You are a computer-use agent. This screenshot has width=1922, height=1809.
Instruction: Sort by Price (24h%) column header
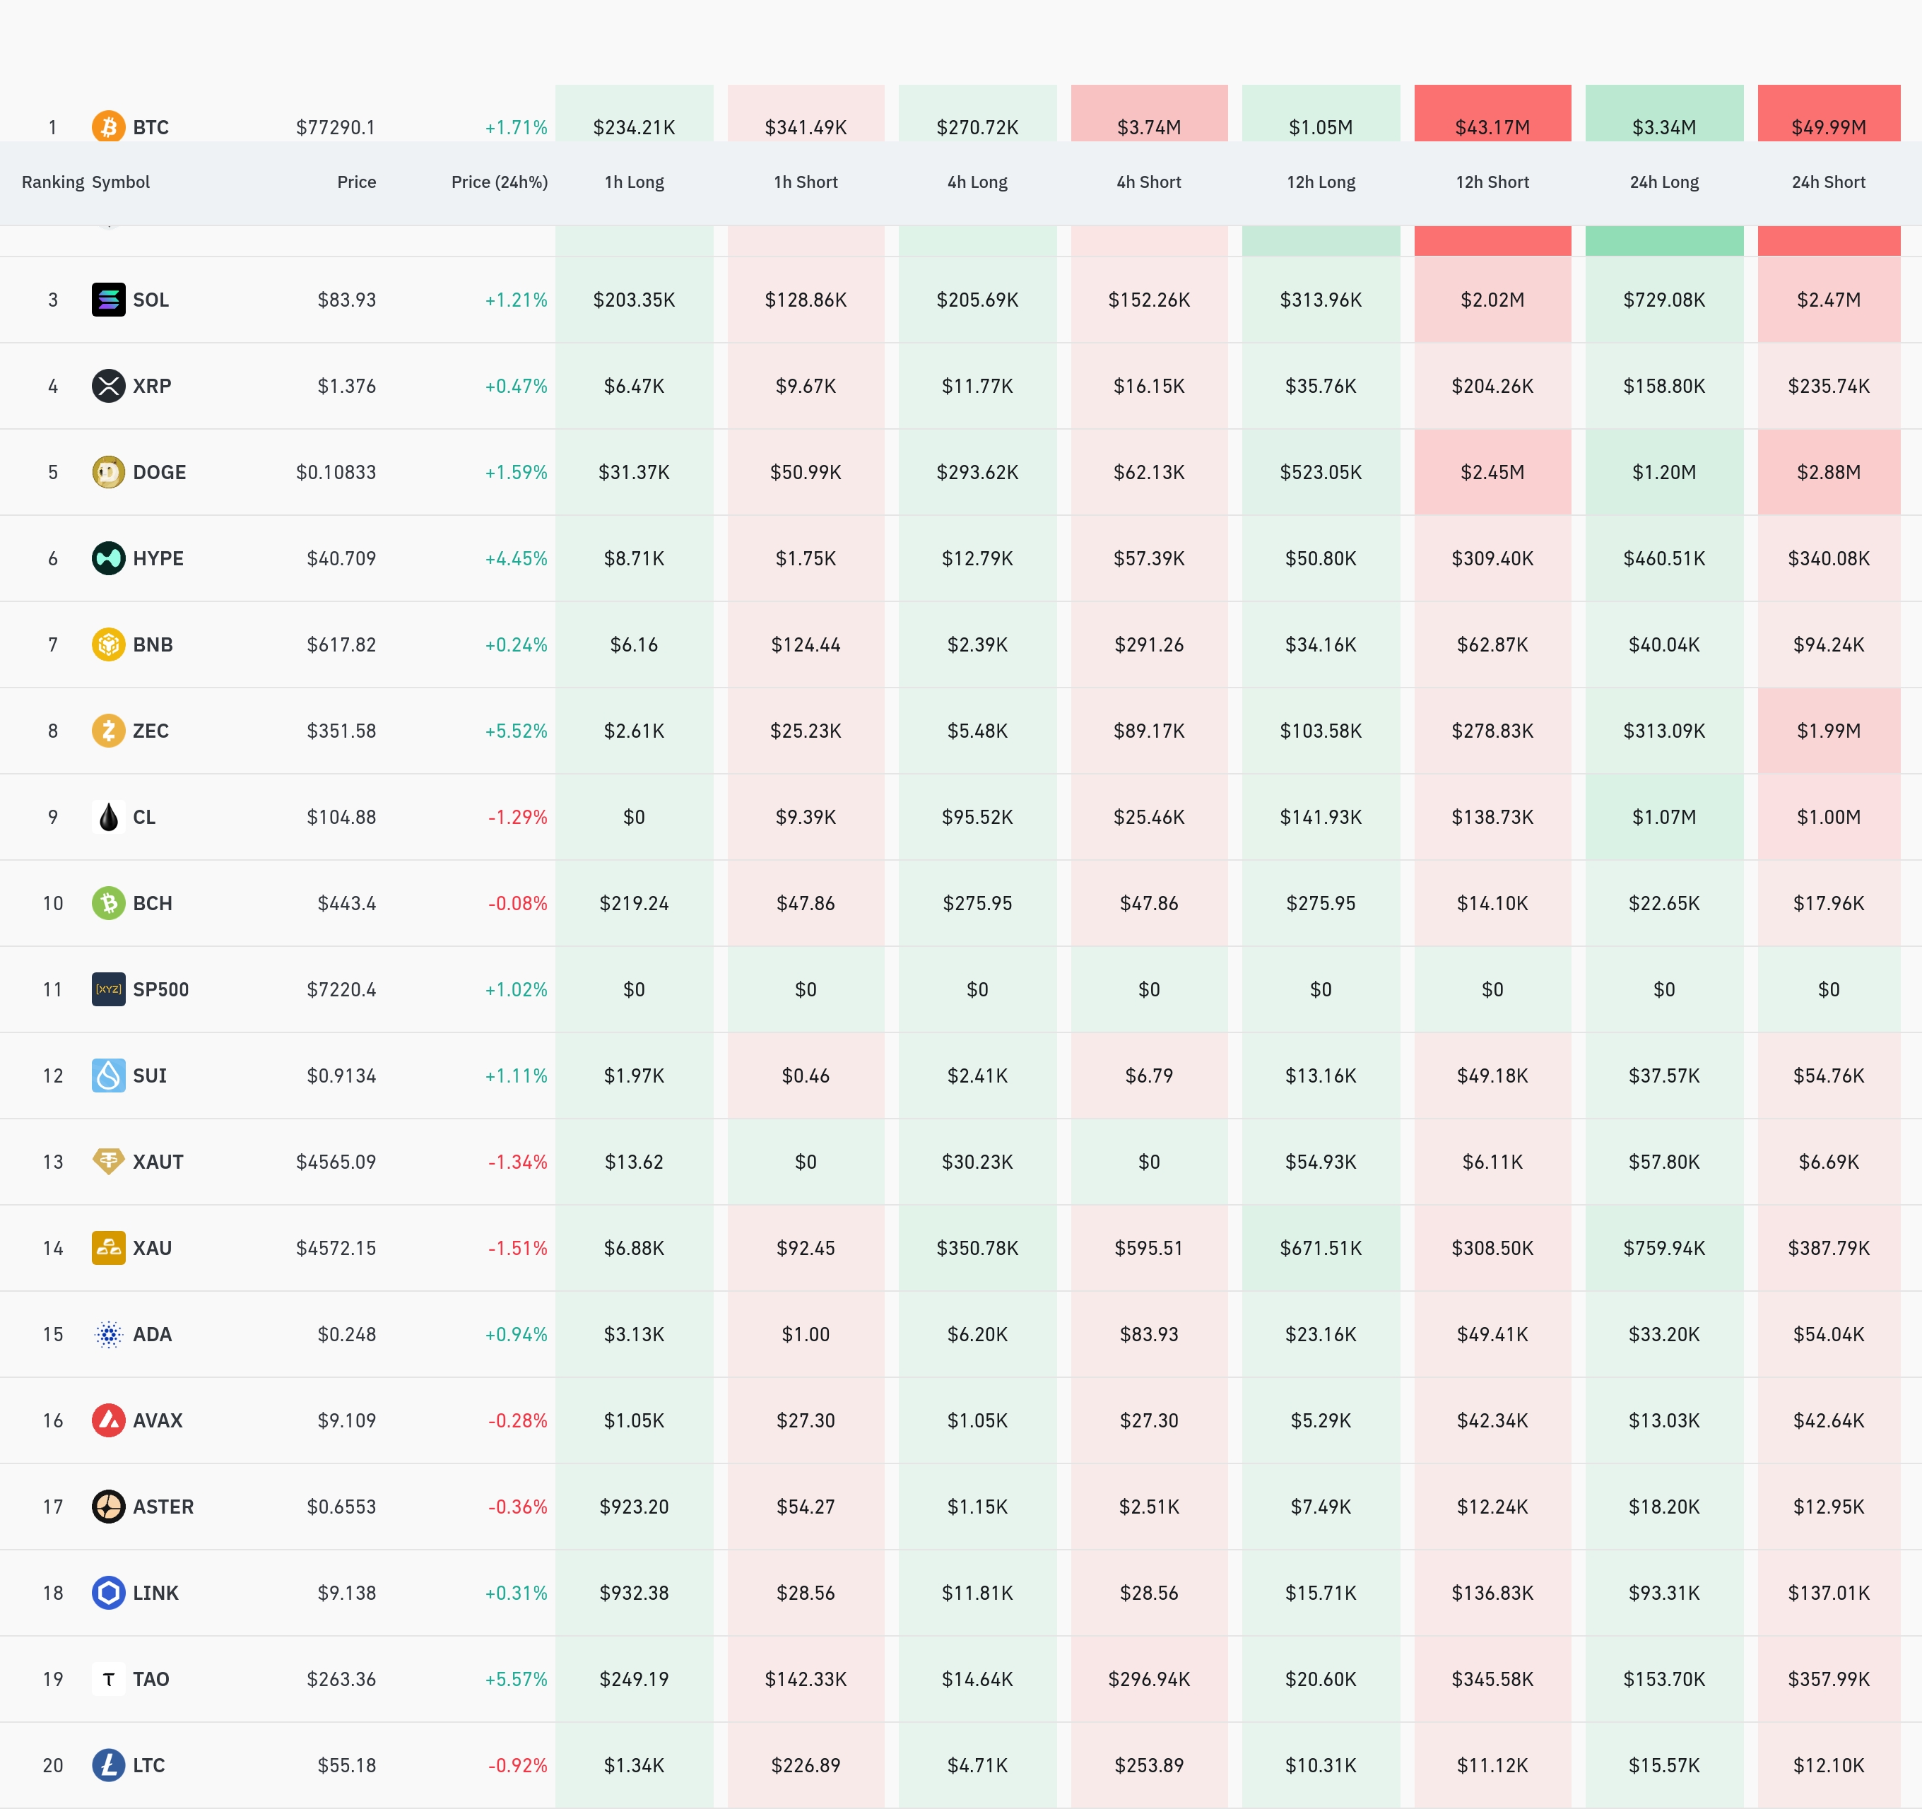500,182
